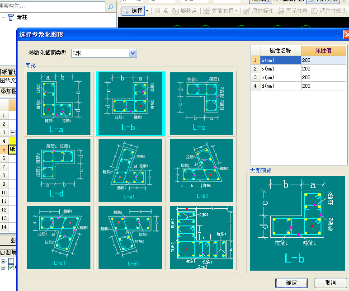
Task: Edit the b(mm) value cell
Action: (324, 69)
